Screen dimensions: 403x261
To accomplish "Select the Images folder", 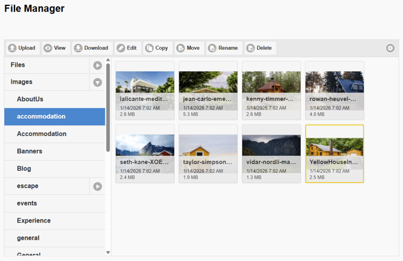I will (47, 82).
